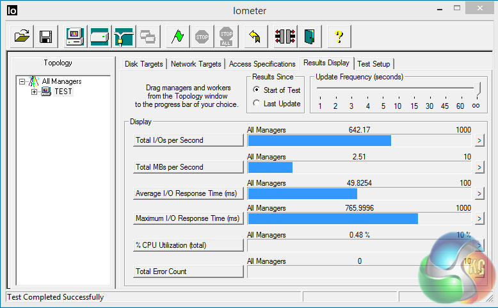This screenshot has width=498, height=308.
Task: Click the Total I/Os per Second progress bar
Action: (x=359, y=140)
